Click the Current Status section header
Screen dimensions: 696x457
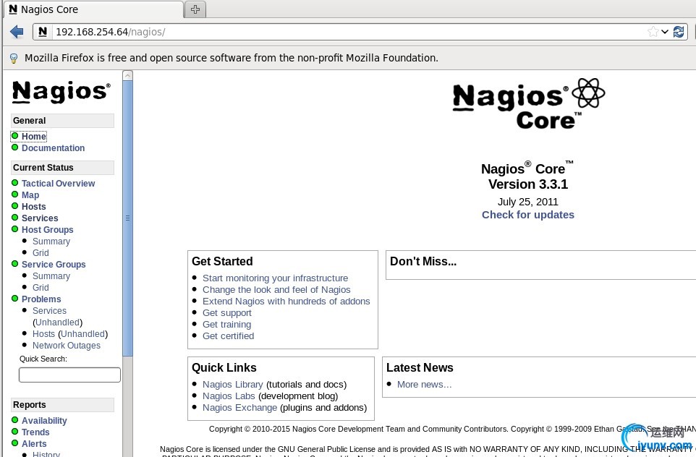[62, 168]
